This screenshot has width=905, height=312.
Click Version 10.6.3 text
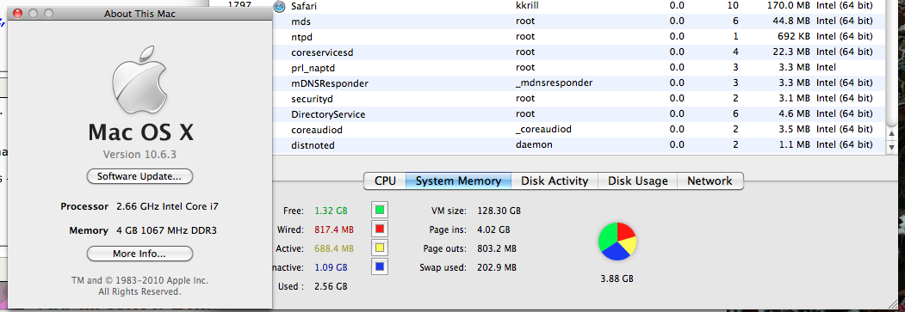(x=139, y=154)
